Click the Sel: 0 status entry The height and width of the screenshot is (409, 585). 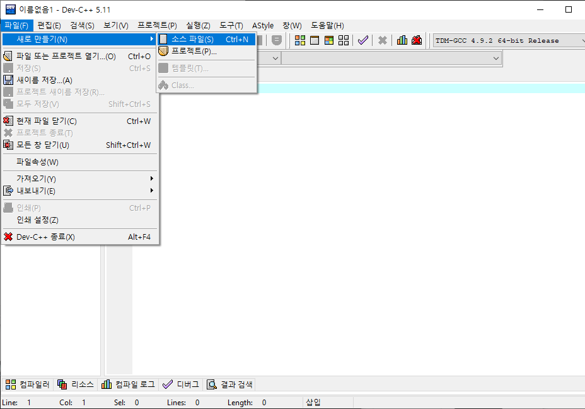tap(127, 402)
